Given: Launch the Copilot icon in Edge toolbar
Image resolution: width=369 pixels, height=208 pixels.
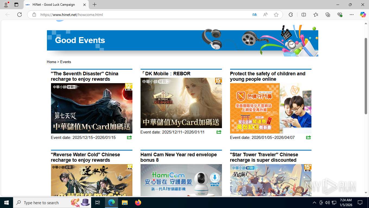Looking at the screenshot, I should click(x=363, y=15).
